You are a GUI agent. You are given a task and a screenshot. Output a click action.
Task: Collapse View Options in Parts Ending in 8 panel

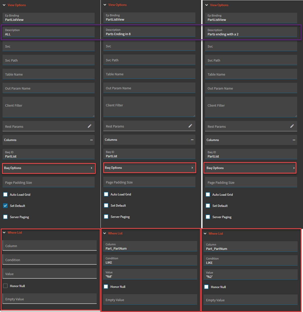[x=105, y=5]
